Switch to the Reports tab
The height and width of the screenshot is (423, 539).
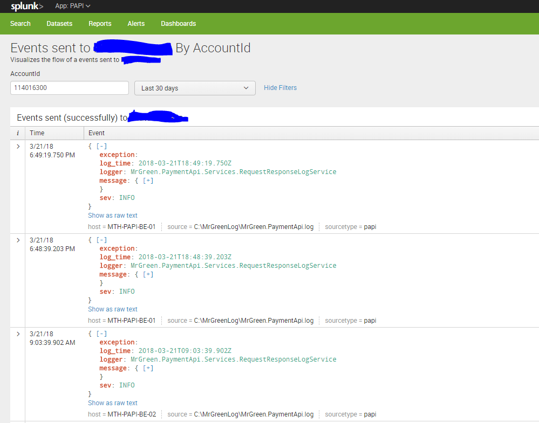tap(100, 24)
